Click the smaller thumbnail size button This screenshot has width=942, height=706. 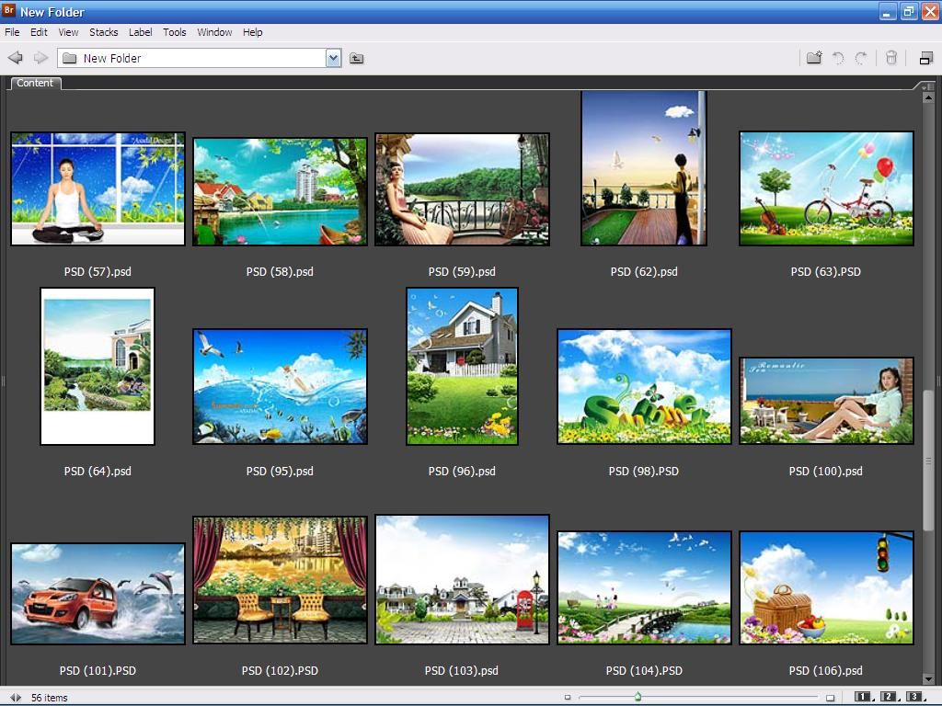coord(568,698)
